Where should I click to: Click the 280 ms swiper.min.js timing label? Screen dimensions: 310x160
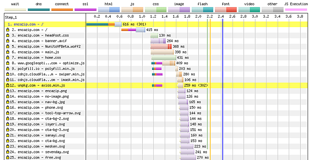pyautogui.click(x=189, y=74)
